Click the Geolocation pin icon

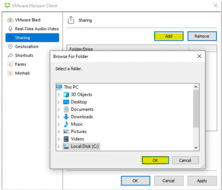[10, 47]
